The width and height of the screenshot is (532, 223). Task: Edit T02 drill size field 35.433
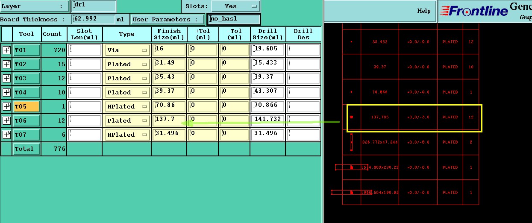pos(268,64)
